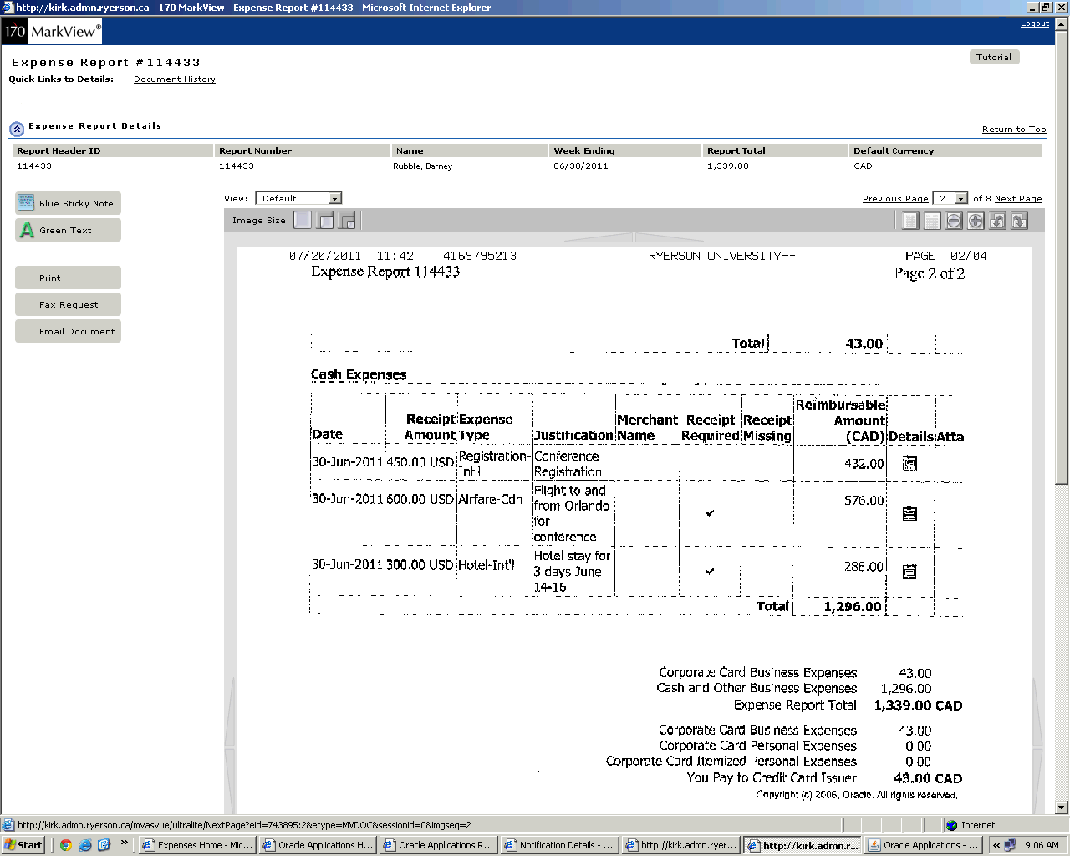Select the medium Image Size option
Image resolution: width=1070 pixels, height=856 pixels.
tap(325, 221)
